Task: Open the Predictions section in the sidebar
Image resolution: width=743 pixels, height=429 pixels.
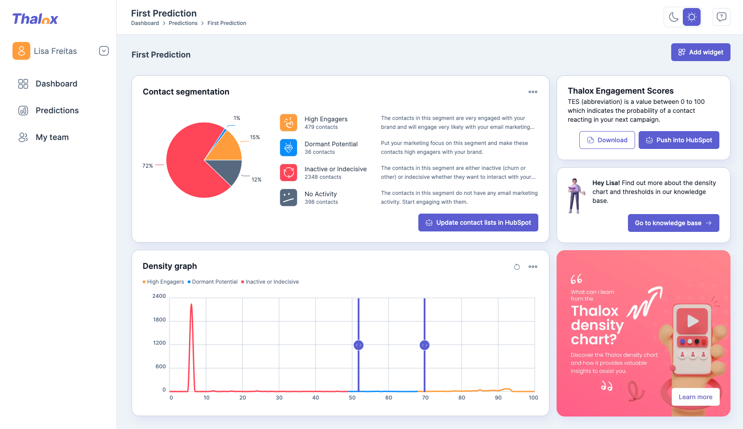Action: click(57, 110)
